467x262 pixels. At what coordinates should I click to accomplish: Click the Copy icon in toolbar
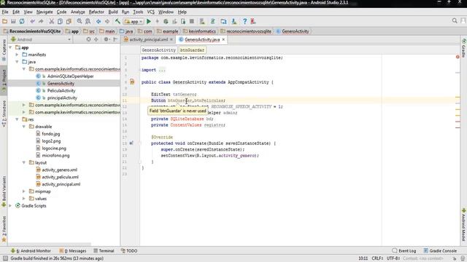click(x=60, y=21)
